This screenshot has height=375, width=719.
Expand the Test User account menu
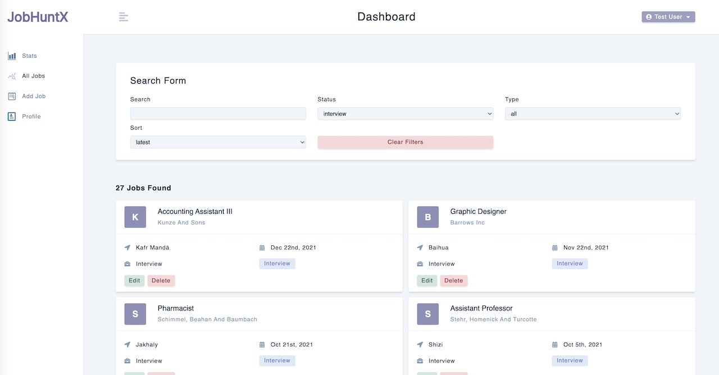[x=668, y=16]
